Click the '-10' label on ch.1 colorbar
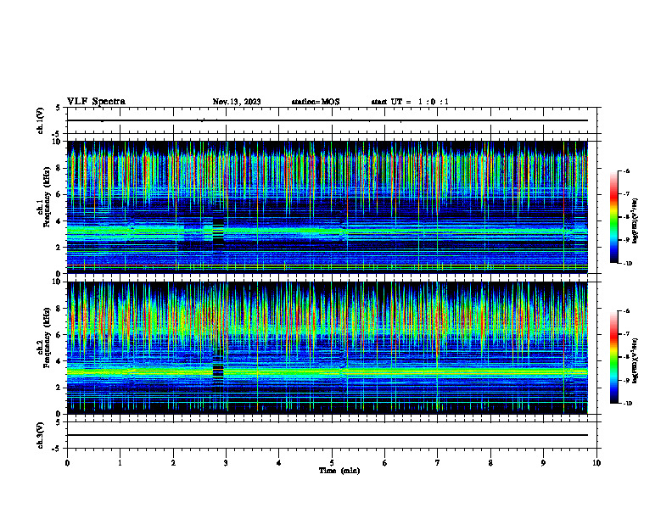This screenshot has width=672, height=519. [x=627, y=264]
